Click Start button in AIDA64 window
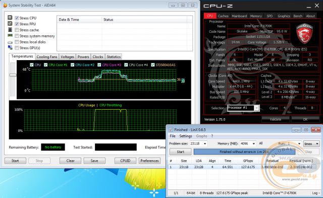 point(15,161)
